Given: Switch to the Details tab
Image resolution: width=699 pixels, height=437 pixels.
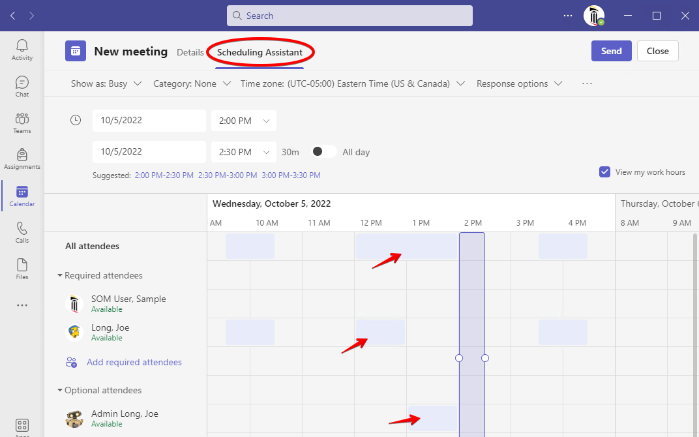Looking at the screenshot, I should pos(190,52).
